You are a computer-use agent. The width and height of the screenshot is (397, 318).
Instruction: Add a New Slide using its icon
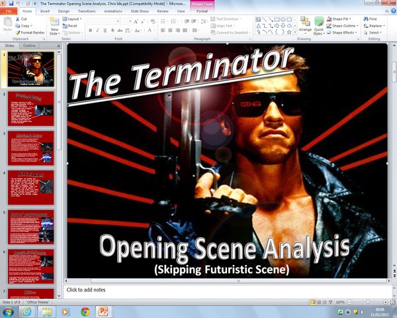[x=54, y=22]
